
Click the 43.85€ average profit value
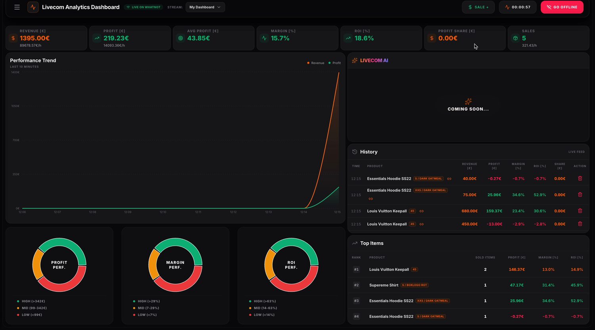[198, 38]
